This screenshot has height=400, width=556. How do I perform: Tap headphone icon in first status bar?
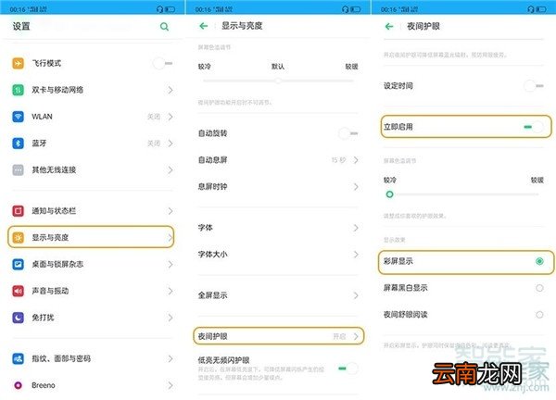click(160, 9)
